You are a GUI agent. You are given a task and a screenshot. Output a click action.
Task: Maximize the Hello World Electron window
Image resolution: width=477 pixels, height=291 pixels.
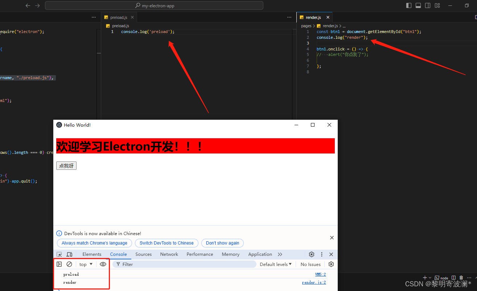point(313,125)
